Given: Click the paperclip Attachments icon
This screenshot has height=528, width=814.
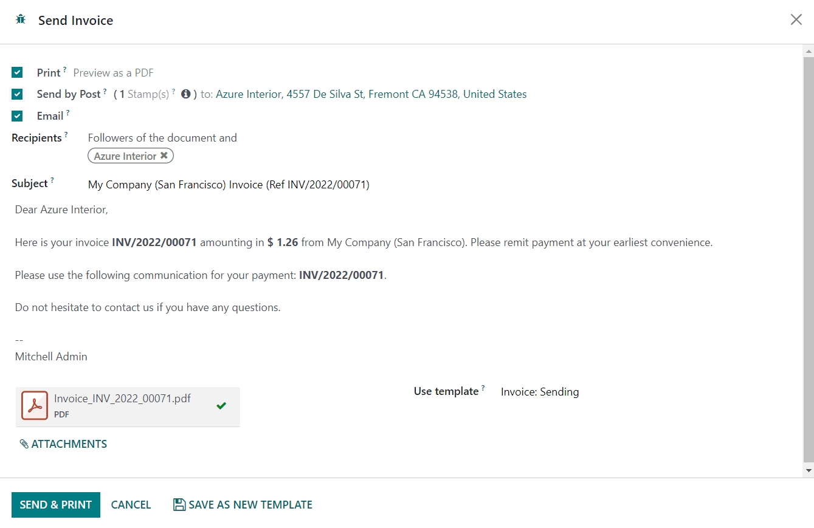Looking at the screenshot, I should pyautogui.click(x=24, y=444).
